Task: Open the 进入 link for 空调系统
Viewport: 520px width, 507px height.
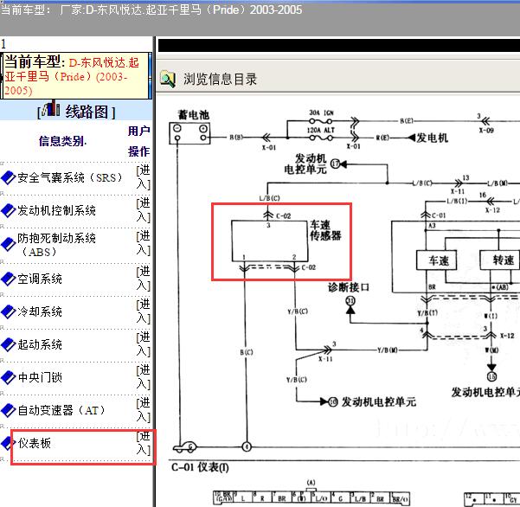Action: click(x=144, y=279)
